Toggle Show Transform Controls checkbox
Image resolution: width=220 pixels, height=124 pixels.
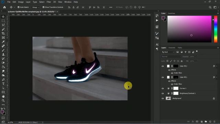44,7
